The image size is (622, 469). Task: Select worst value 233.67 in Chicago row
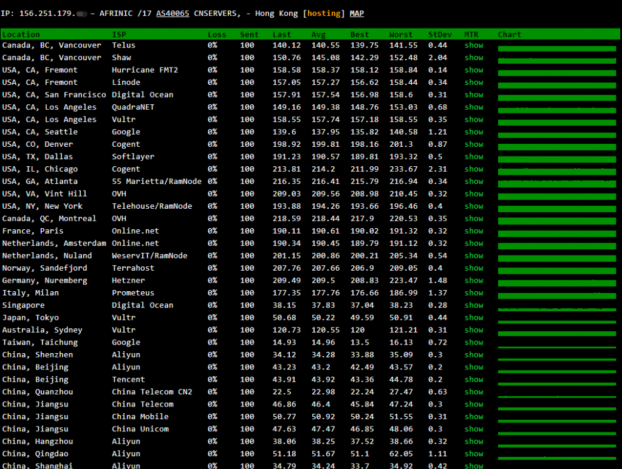403,169
